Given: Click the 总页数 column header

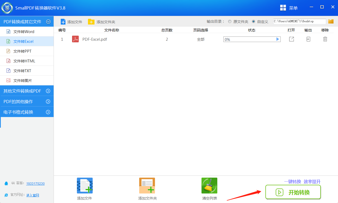Looking at the screenshot, I should pos(167,30).
